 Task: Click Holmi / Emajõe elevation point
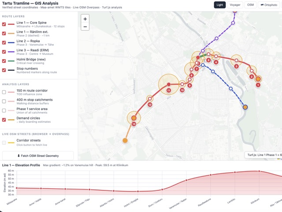(x=138, y=191)
